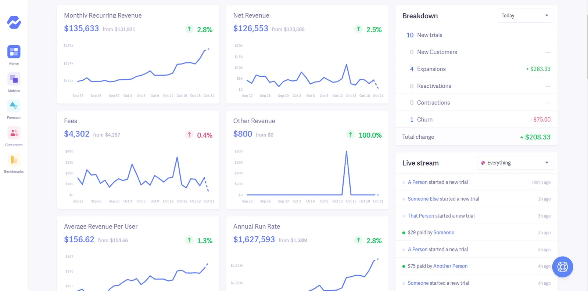Viewport: 588px width, 291px height.
Task: Open the Other Revenue chart title
Action: [x=254, y=121]
